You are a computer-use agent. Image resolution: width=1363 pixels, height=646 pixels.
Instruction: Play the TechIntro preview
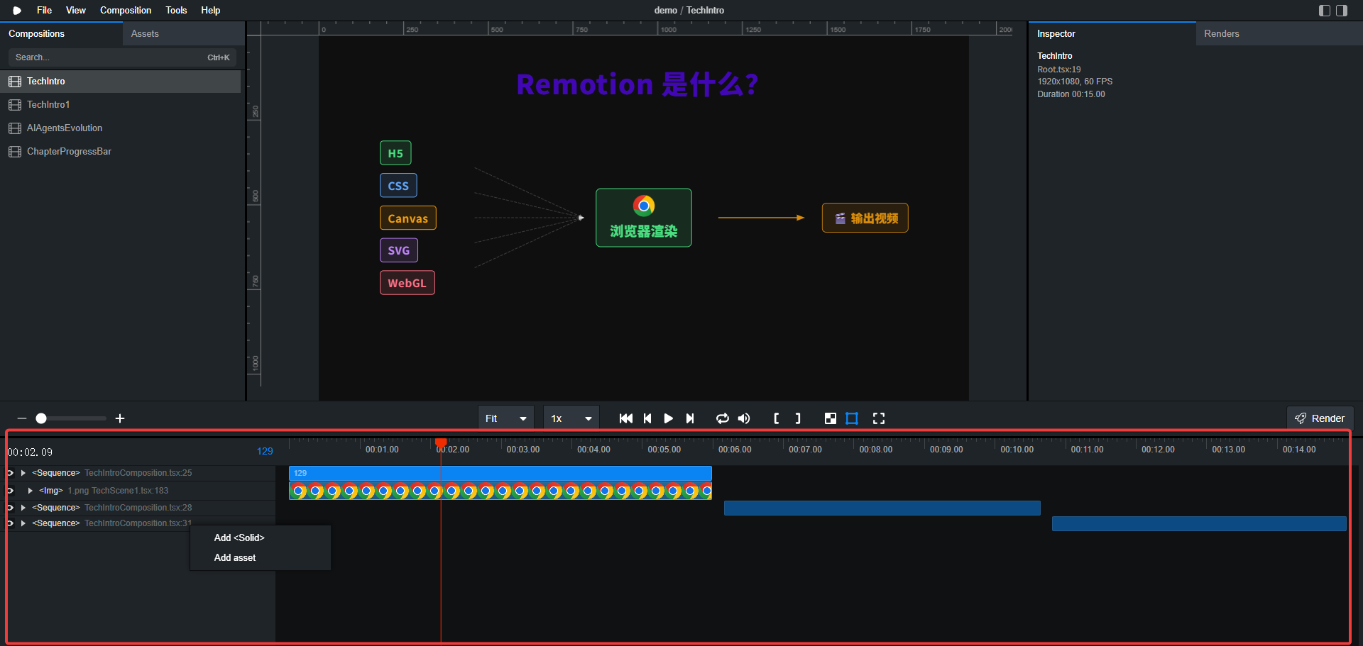(668, 418)
